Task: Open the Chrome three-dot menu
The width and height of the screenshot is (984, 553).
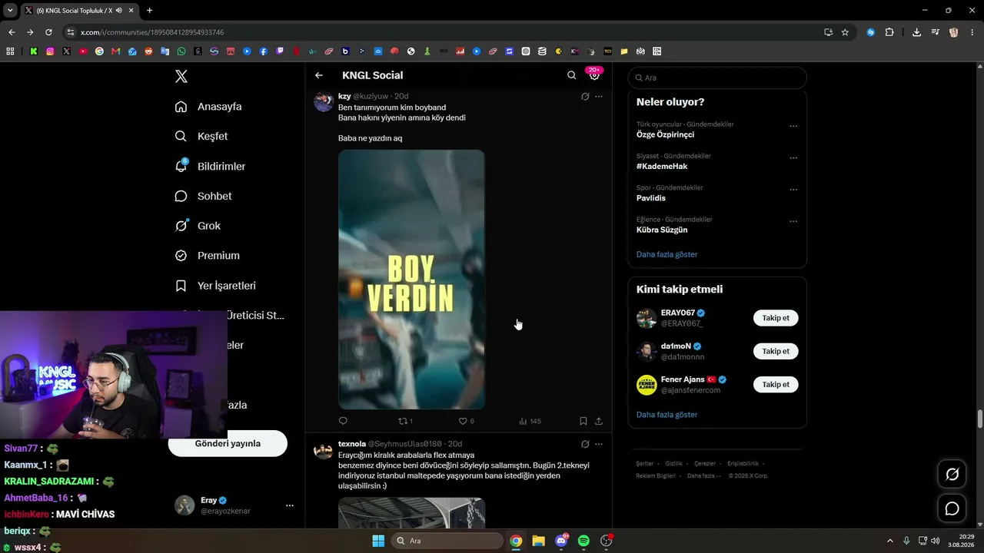Action: click(972, 32)
